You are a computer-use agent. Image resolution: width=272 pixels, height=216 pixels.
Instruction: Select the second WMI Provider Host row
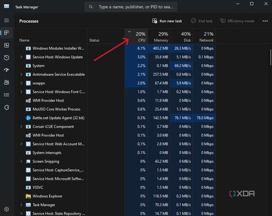coord(115,135)
